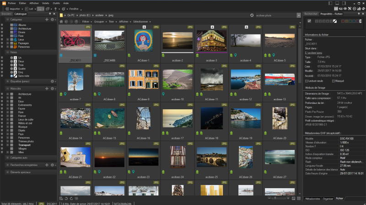This screenshot has width=366, height=205.
Task: Pin the Catalogue panel
Action: 50,14
